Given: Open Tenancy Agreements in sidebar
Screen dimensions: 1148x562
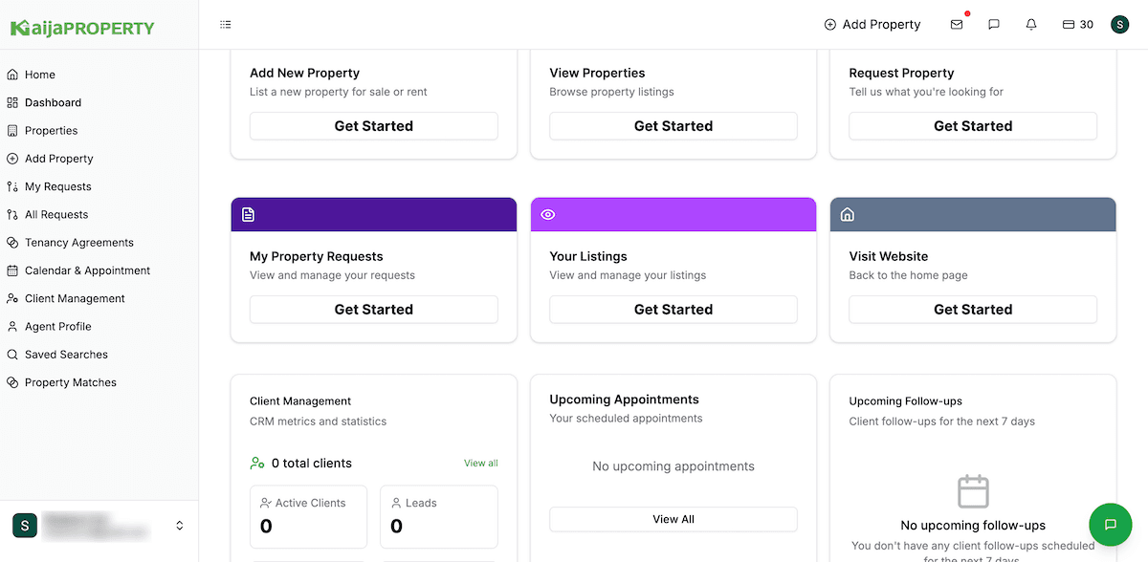Looking at the screenshot, I should click(79, 243).
